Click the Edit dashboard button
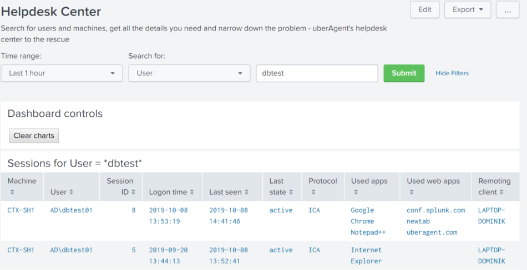527x270 pixels. click(424, 9)
